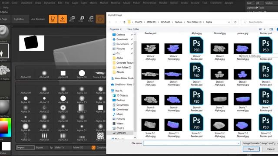Pick Alpha 14 in the alpha palette

tap(63, 99)
